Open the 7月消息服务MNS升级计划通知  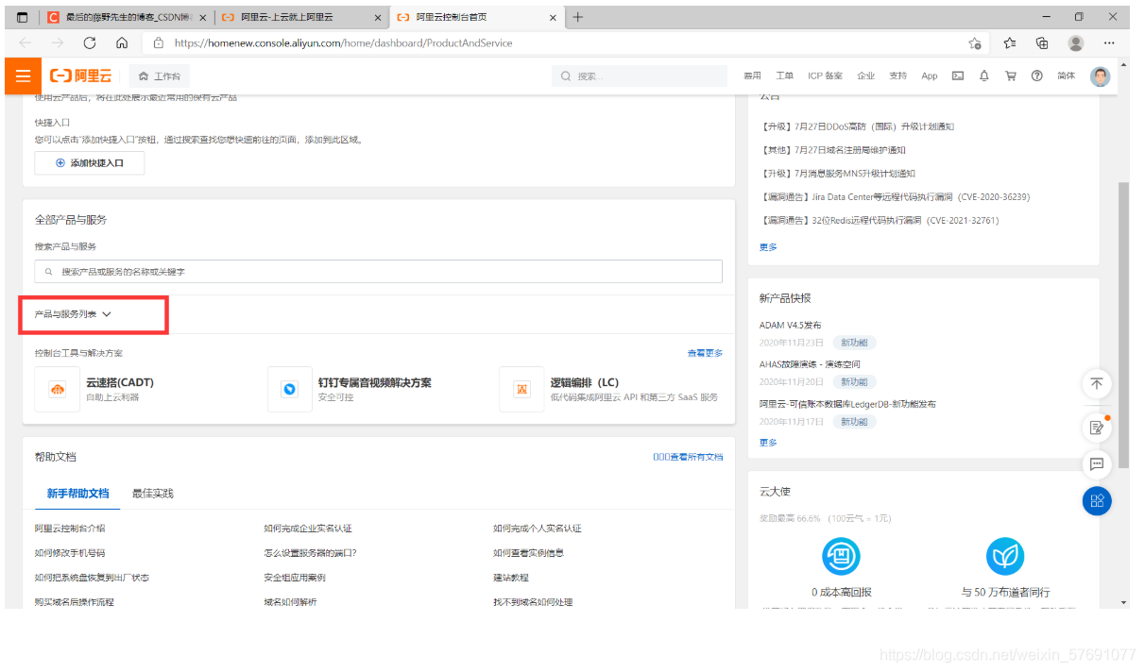point(837,174)
